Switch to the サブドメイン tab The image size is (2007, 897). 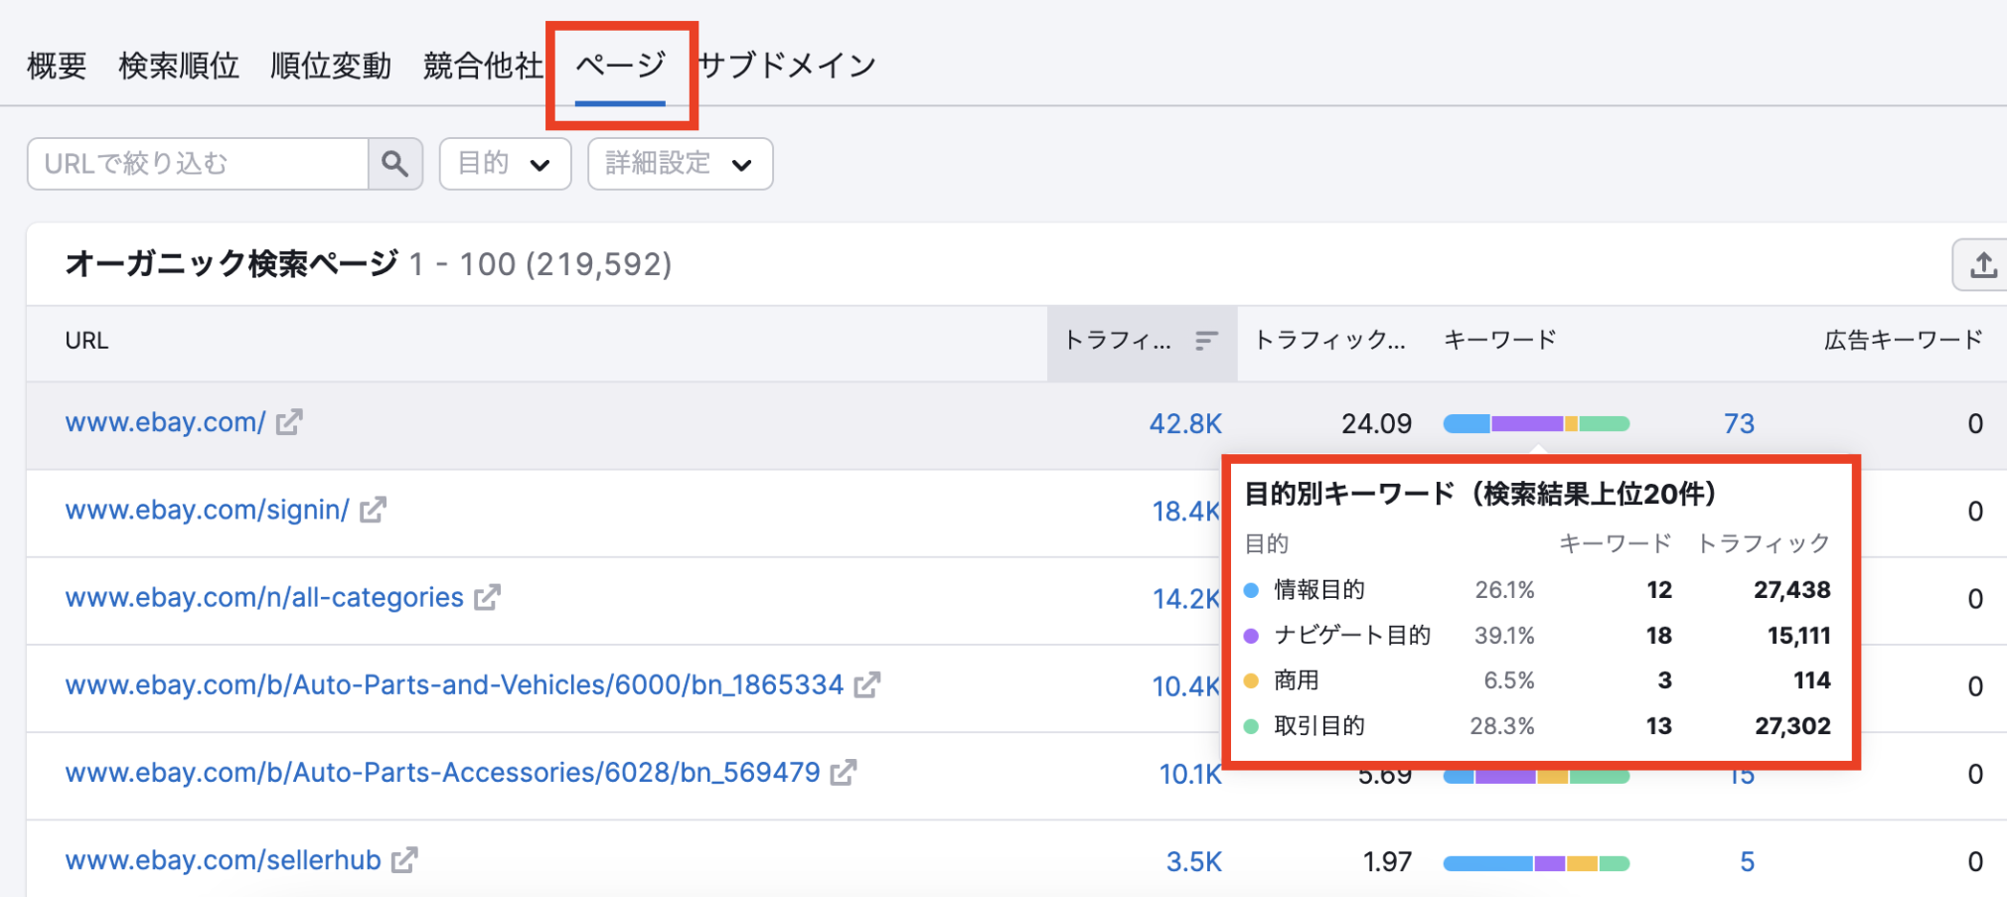tap(787, 66)
